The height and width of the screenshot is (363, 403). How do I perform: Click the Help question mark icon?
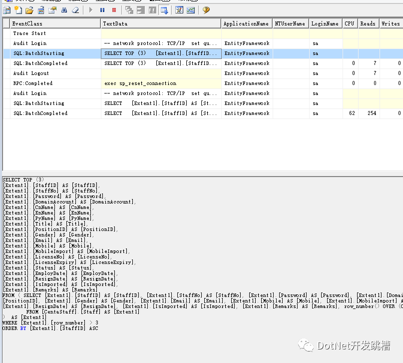click(206, 10)
